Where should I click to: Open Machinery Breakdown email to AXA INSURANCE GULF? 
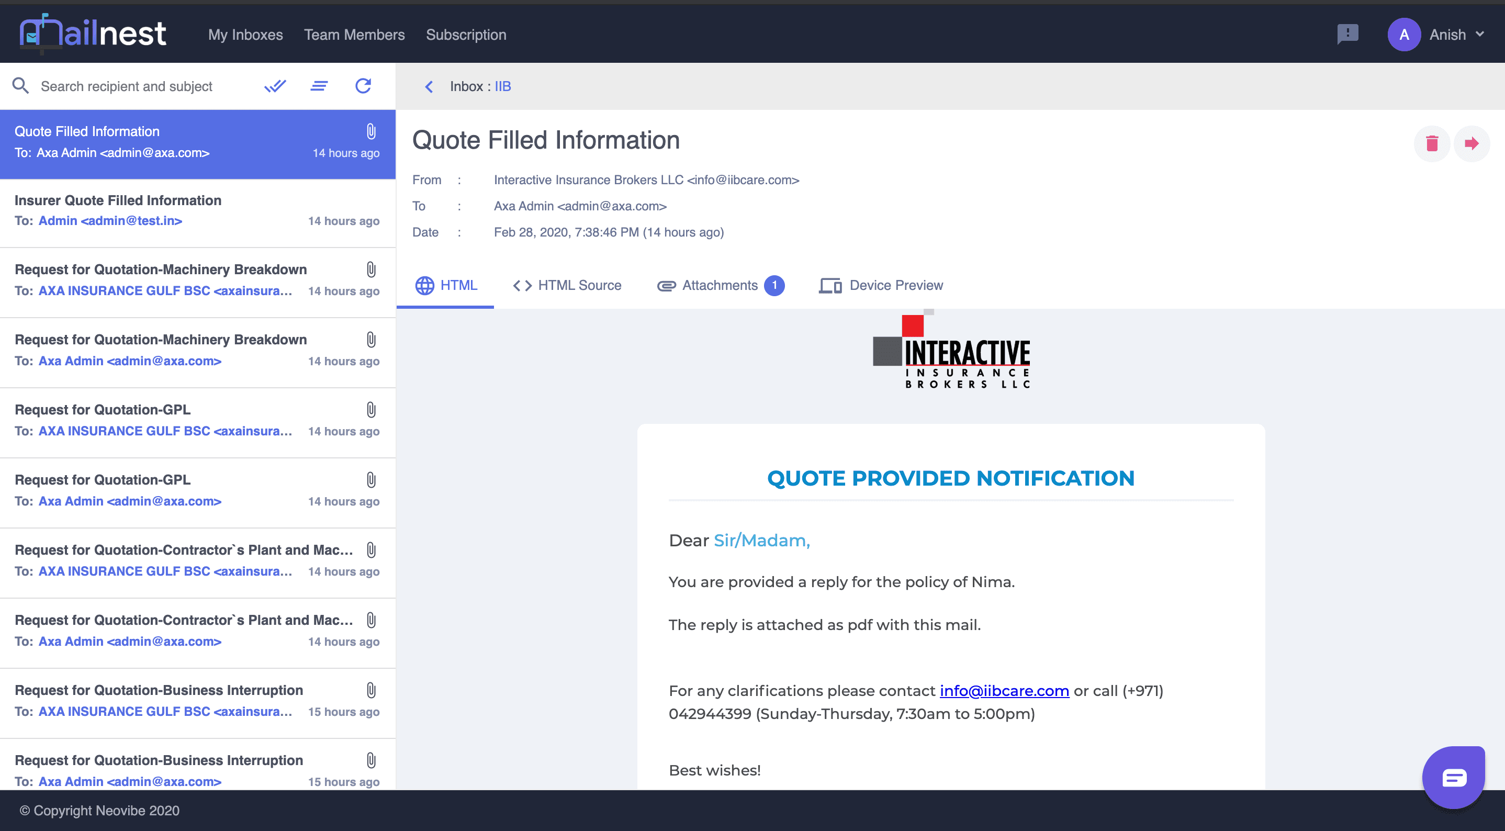(197, 283)
